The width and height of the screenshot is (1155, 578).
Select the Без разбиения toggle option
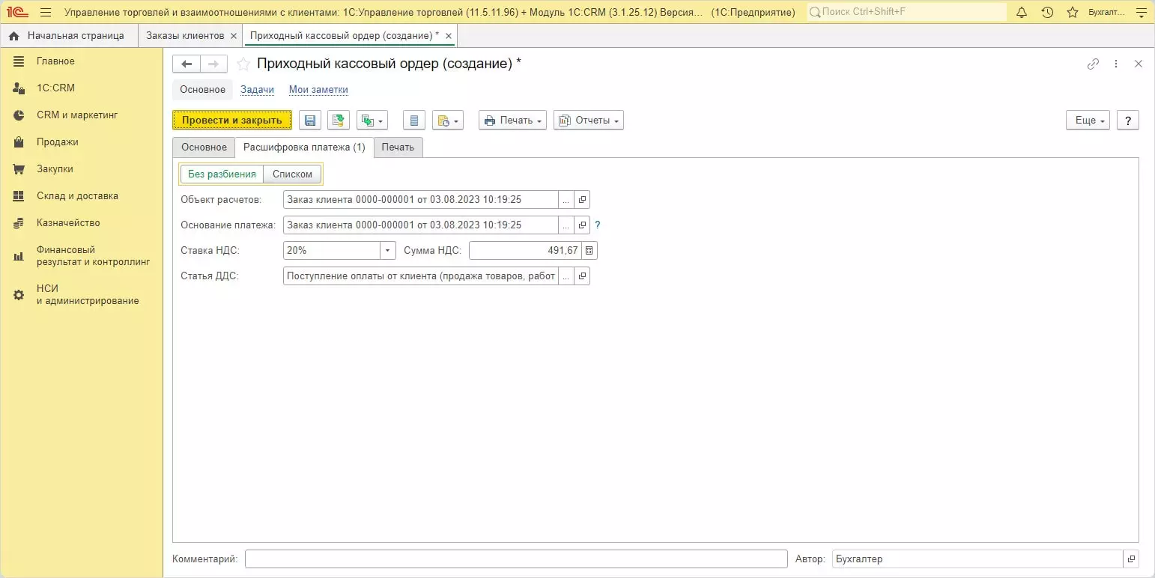[x=222, y=174]
